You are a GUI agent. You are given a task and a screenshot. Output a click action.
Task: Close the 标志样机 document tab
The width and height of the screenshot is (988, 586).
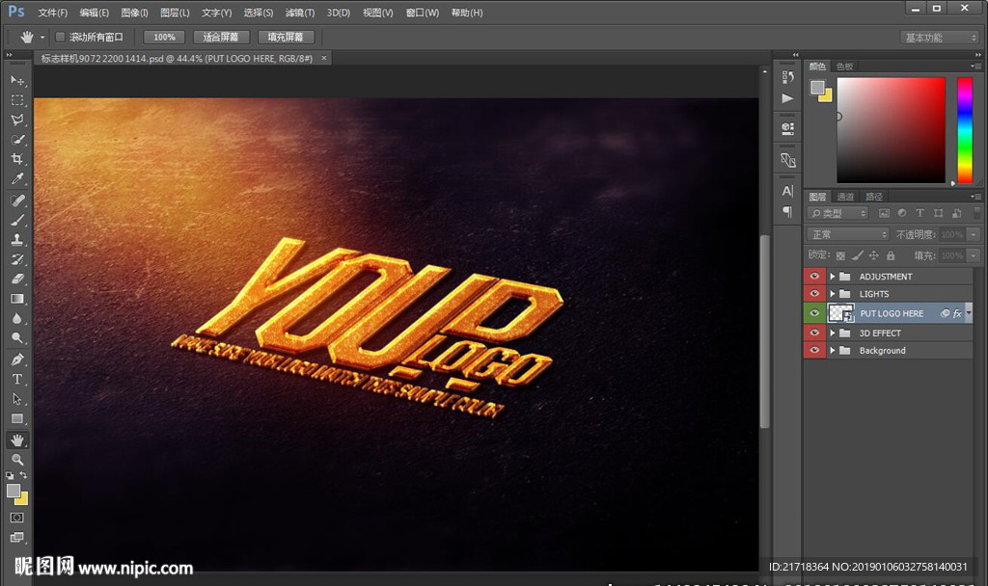324,58
